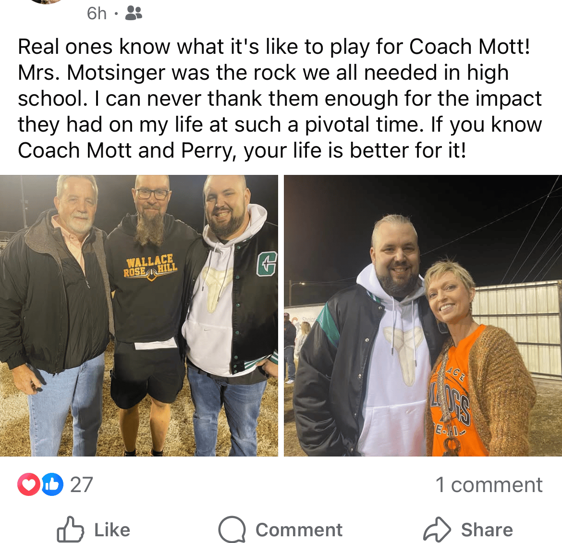Click the Coach Mott post text
The image size is (562, 543).
click(x=280, y=99)
